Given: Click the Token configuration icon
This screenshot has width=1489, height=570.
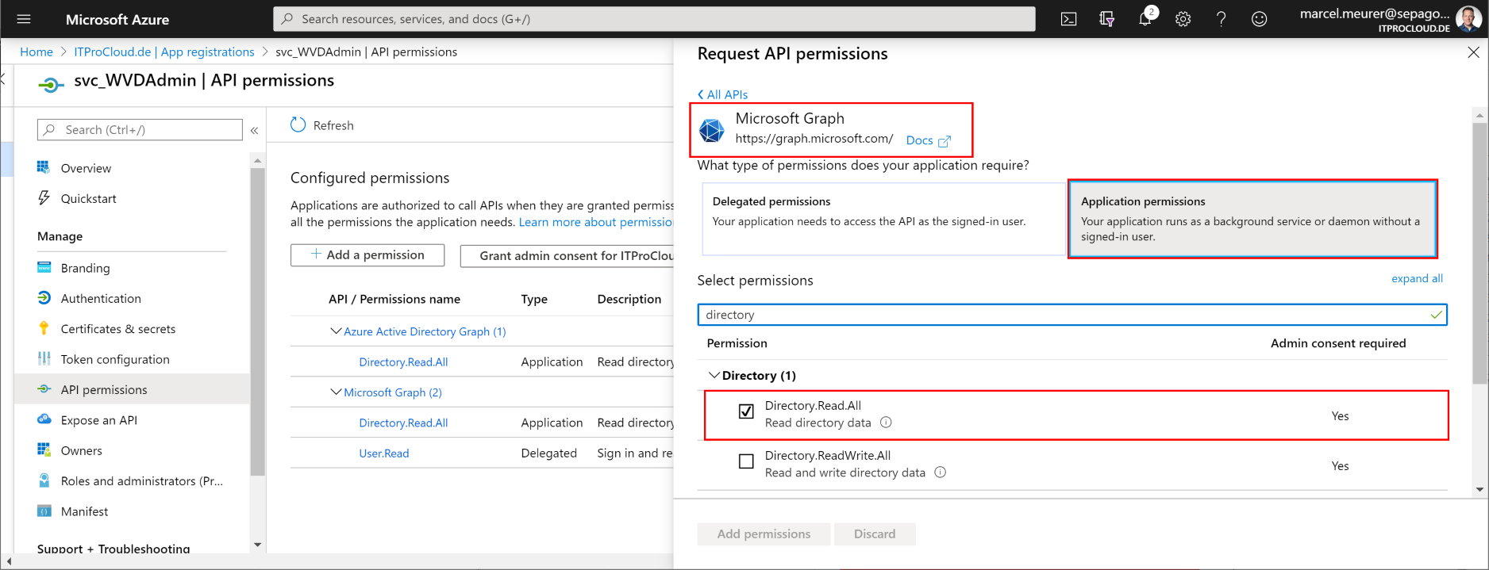Looking at the screenshot, I should click(x=44, y=358).
